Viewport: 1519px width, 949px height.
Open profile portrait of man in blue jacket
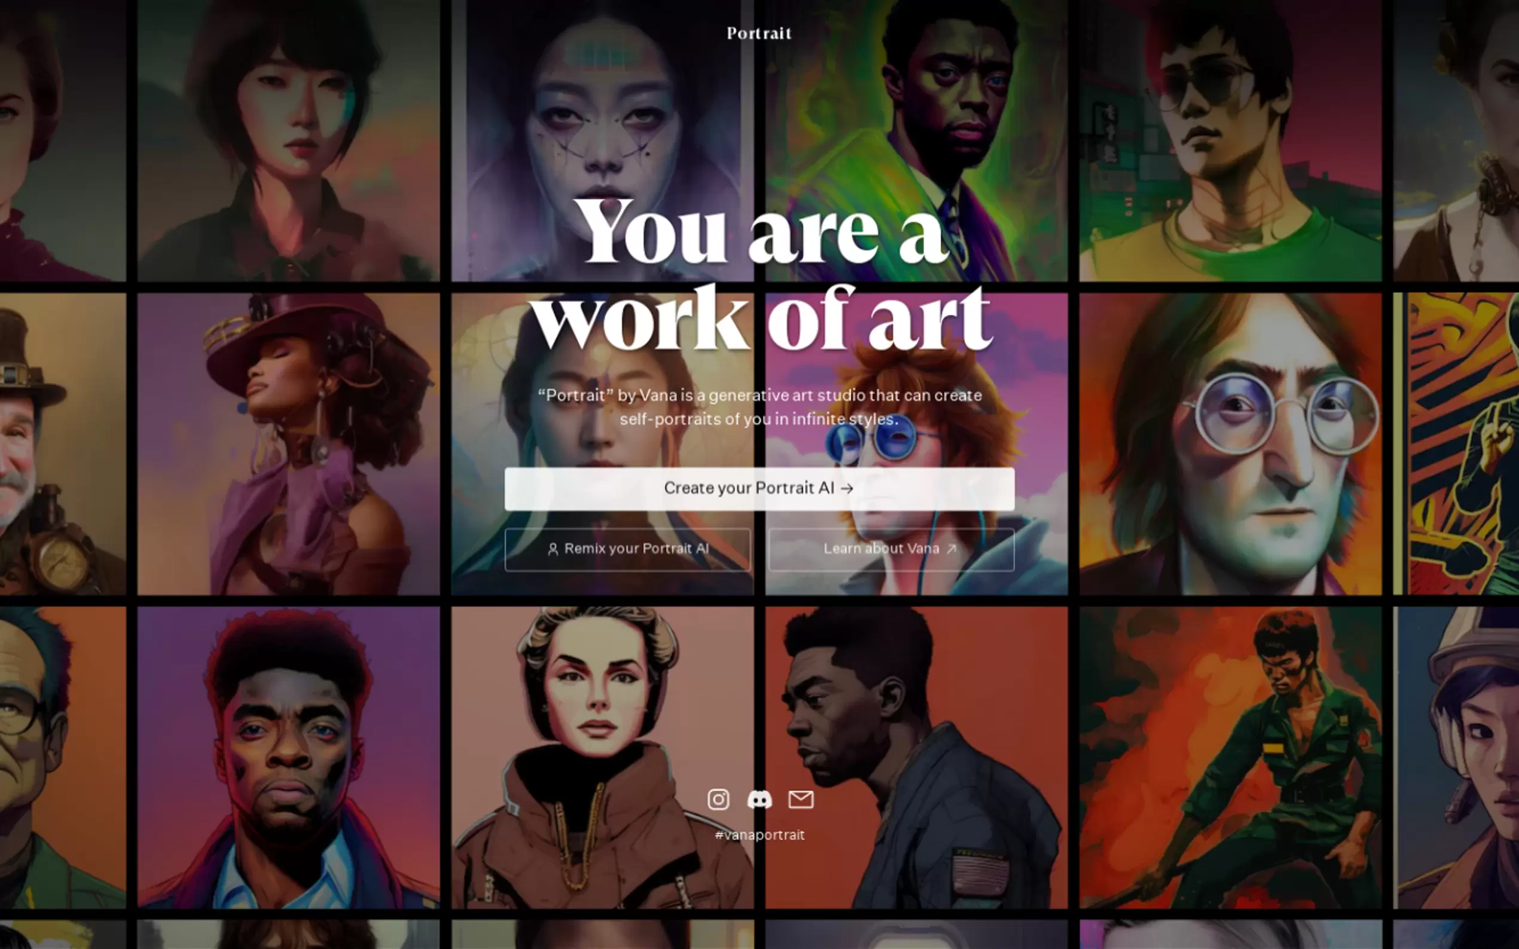click(x=916, y=757)
